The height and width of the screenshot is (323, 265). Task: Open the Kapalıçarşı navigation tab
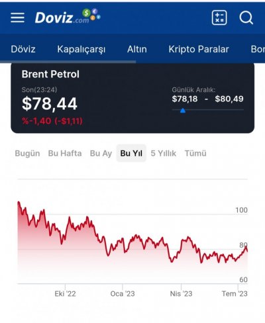(x=81, y=49)
